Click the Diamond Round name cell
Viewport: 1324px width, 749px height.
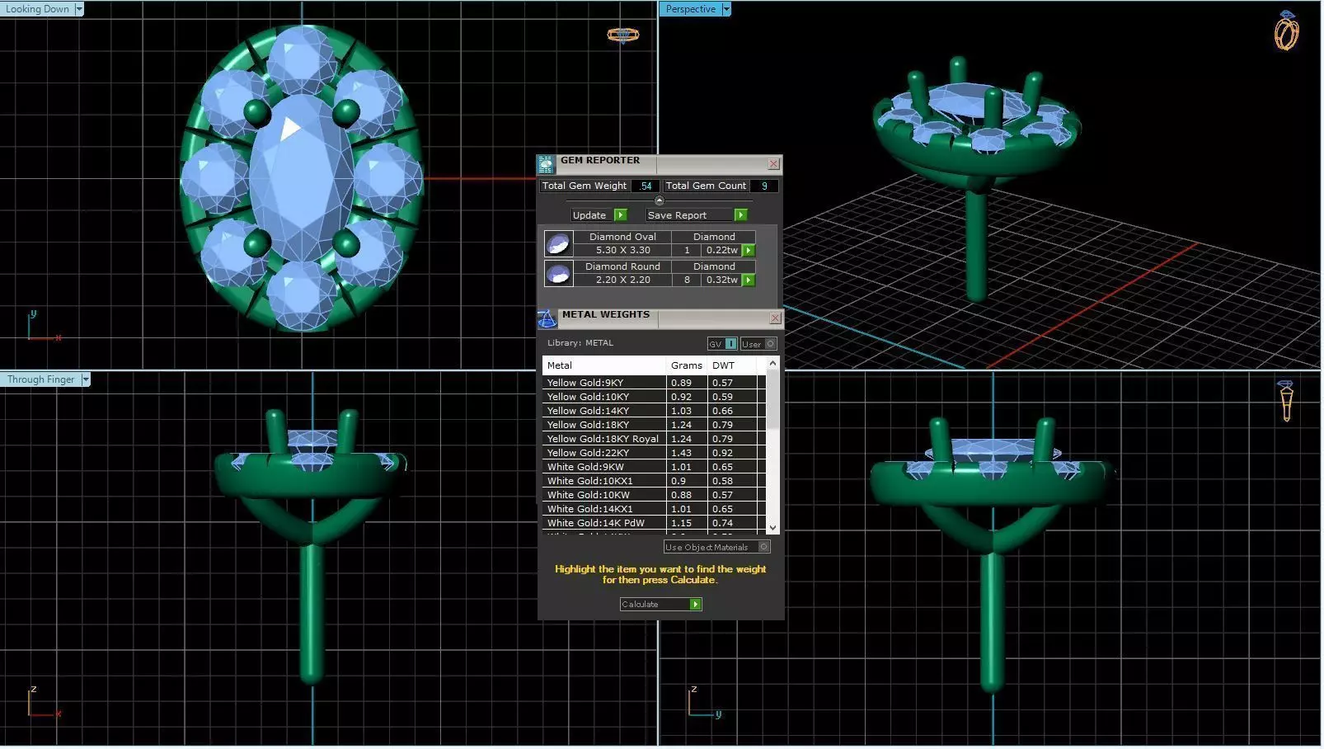tap(623, 266)
